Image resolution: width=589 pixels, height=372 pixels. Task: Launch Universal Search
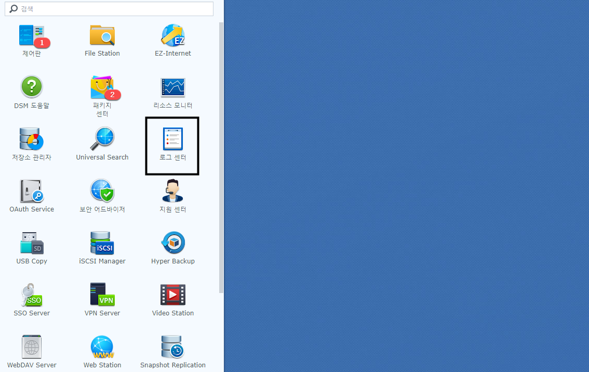click(x=102, y=139)
